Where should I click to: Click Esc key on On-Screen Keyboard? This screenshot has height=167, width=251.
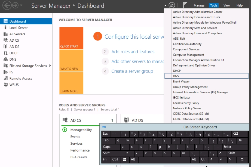(x=106, y=134)
